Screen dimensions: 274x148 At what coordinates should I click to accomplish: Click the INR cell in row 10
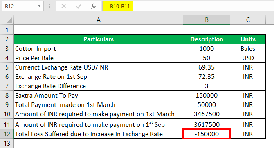click(x=248, y=114)
